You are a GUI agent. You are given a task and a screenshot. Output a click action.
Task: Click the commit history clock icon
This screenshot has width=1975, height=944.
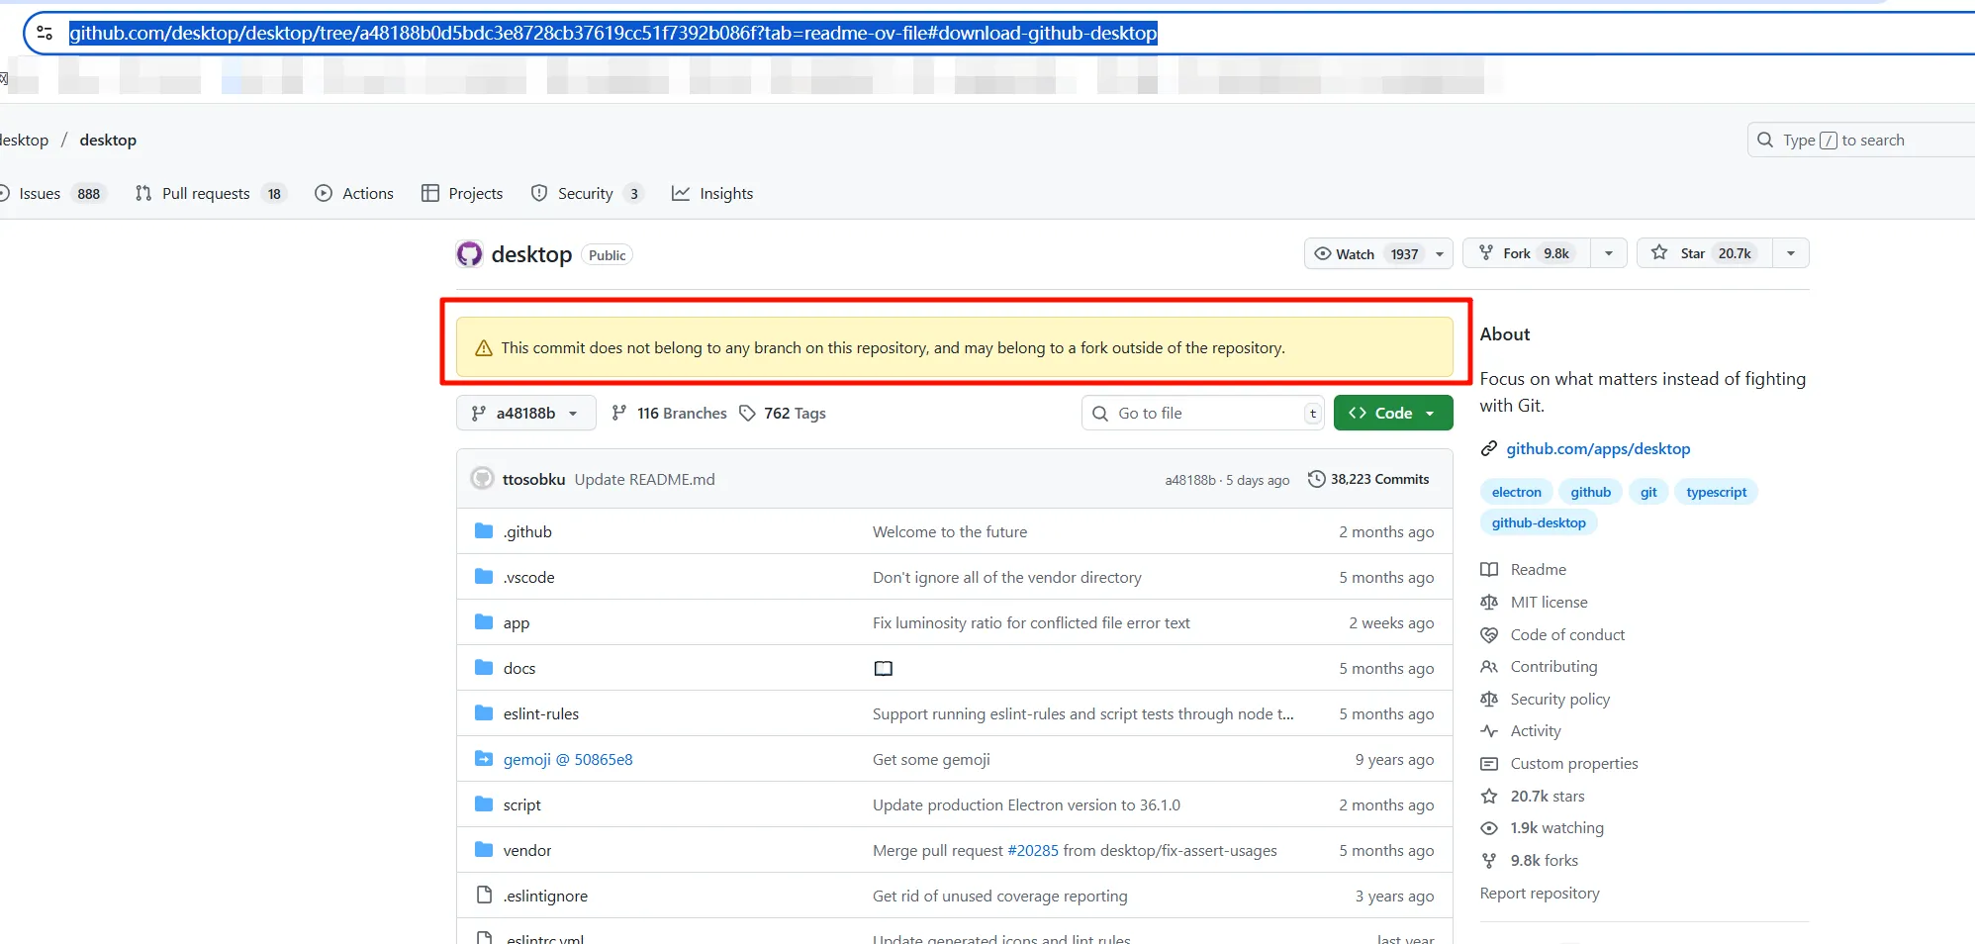click(x=1316, y=479)
